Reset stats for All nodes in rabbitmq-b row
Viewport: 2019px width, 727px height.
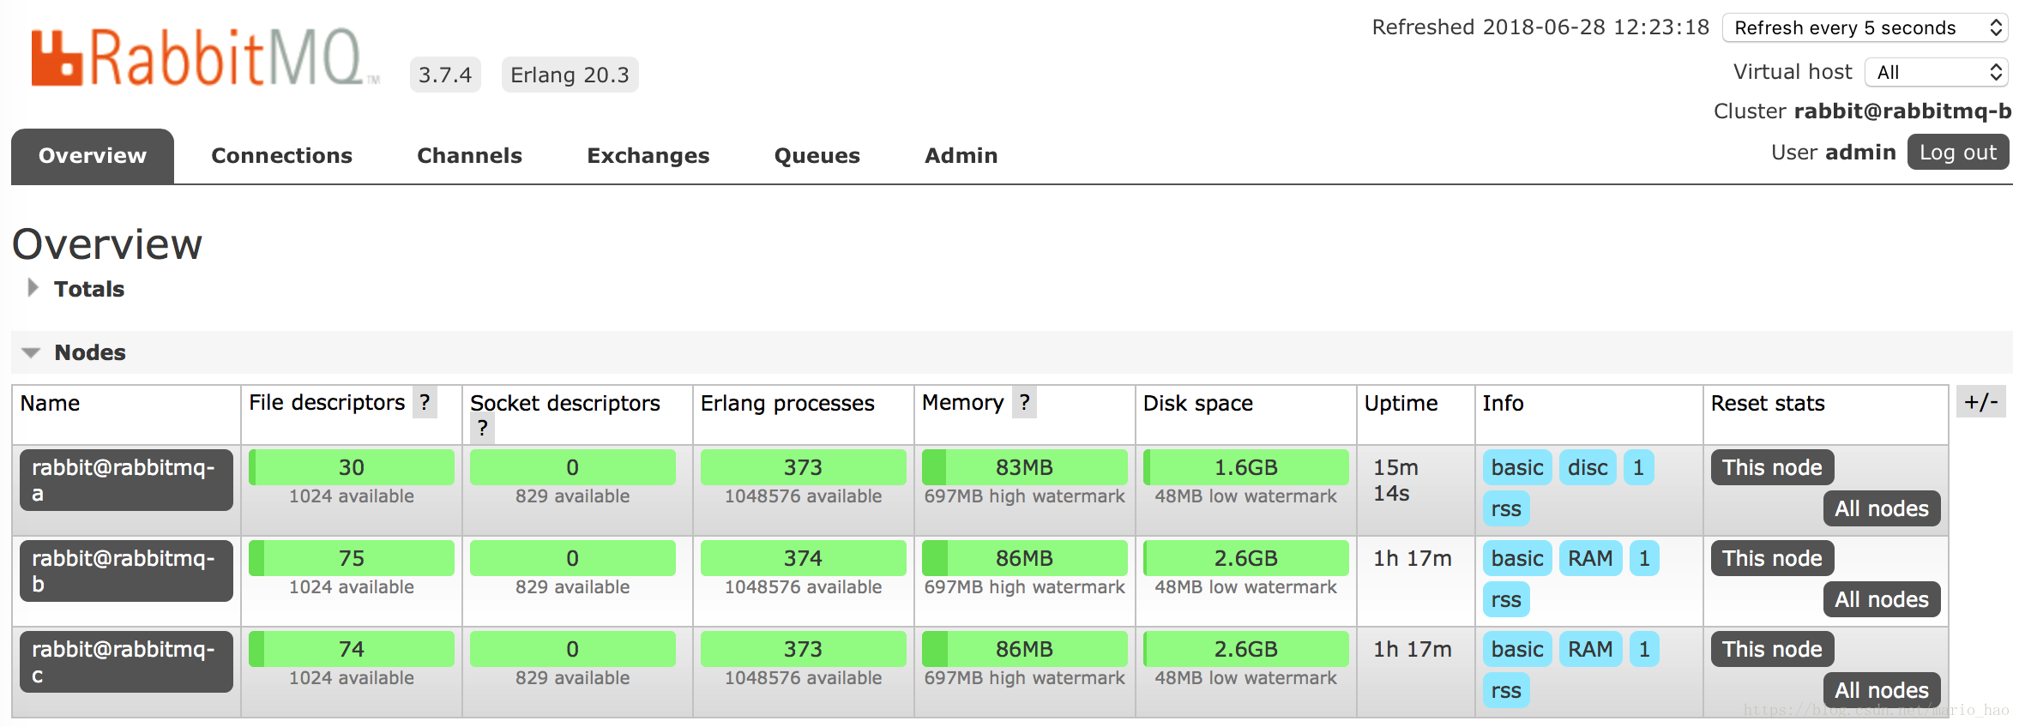[x=1882, y=599]
